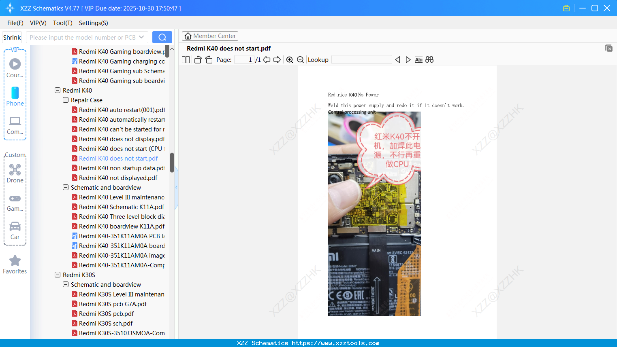Open 'Redmi K40 Level III maintenance' file

(x=118, y=197)
